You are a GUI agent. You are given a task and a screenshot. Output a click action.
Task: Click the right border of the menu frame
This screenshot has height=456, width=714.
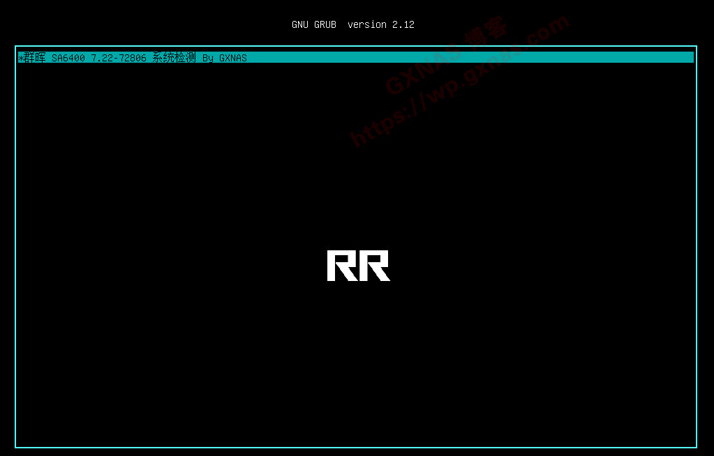coord(697,244)
